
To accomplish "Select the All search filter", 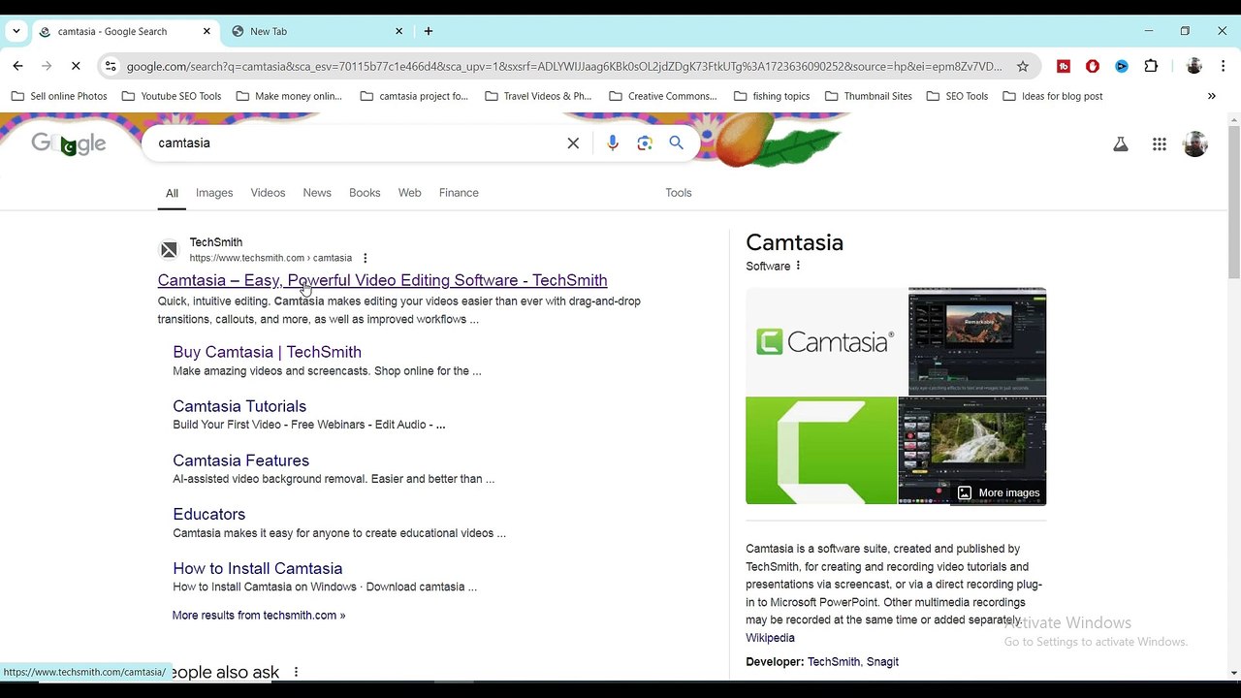I will click(x=172, y=193).
